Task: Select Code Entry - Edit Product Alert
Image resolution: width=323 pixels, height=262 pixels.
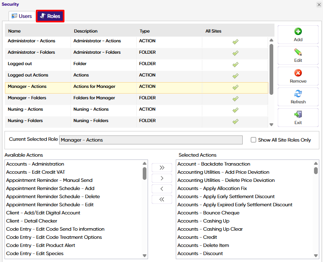Action: coord(41,245)
